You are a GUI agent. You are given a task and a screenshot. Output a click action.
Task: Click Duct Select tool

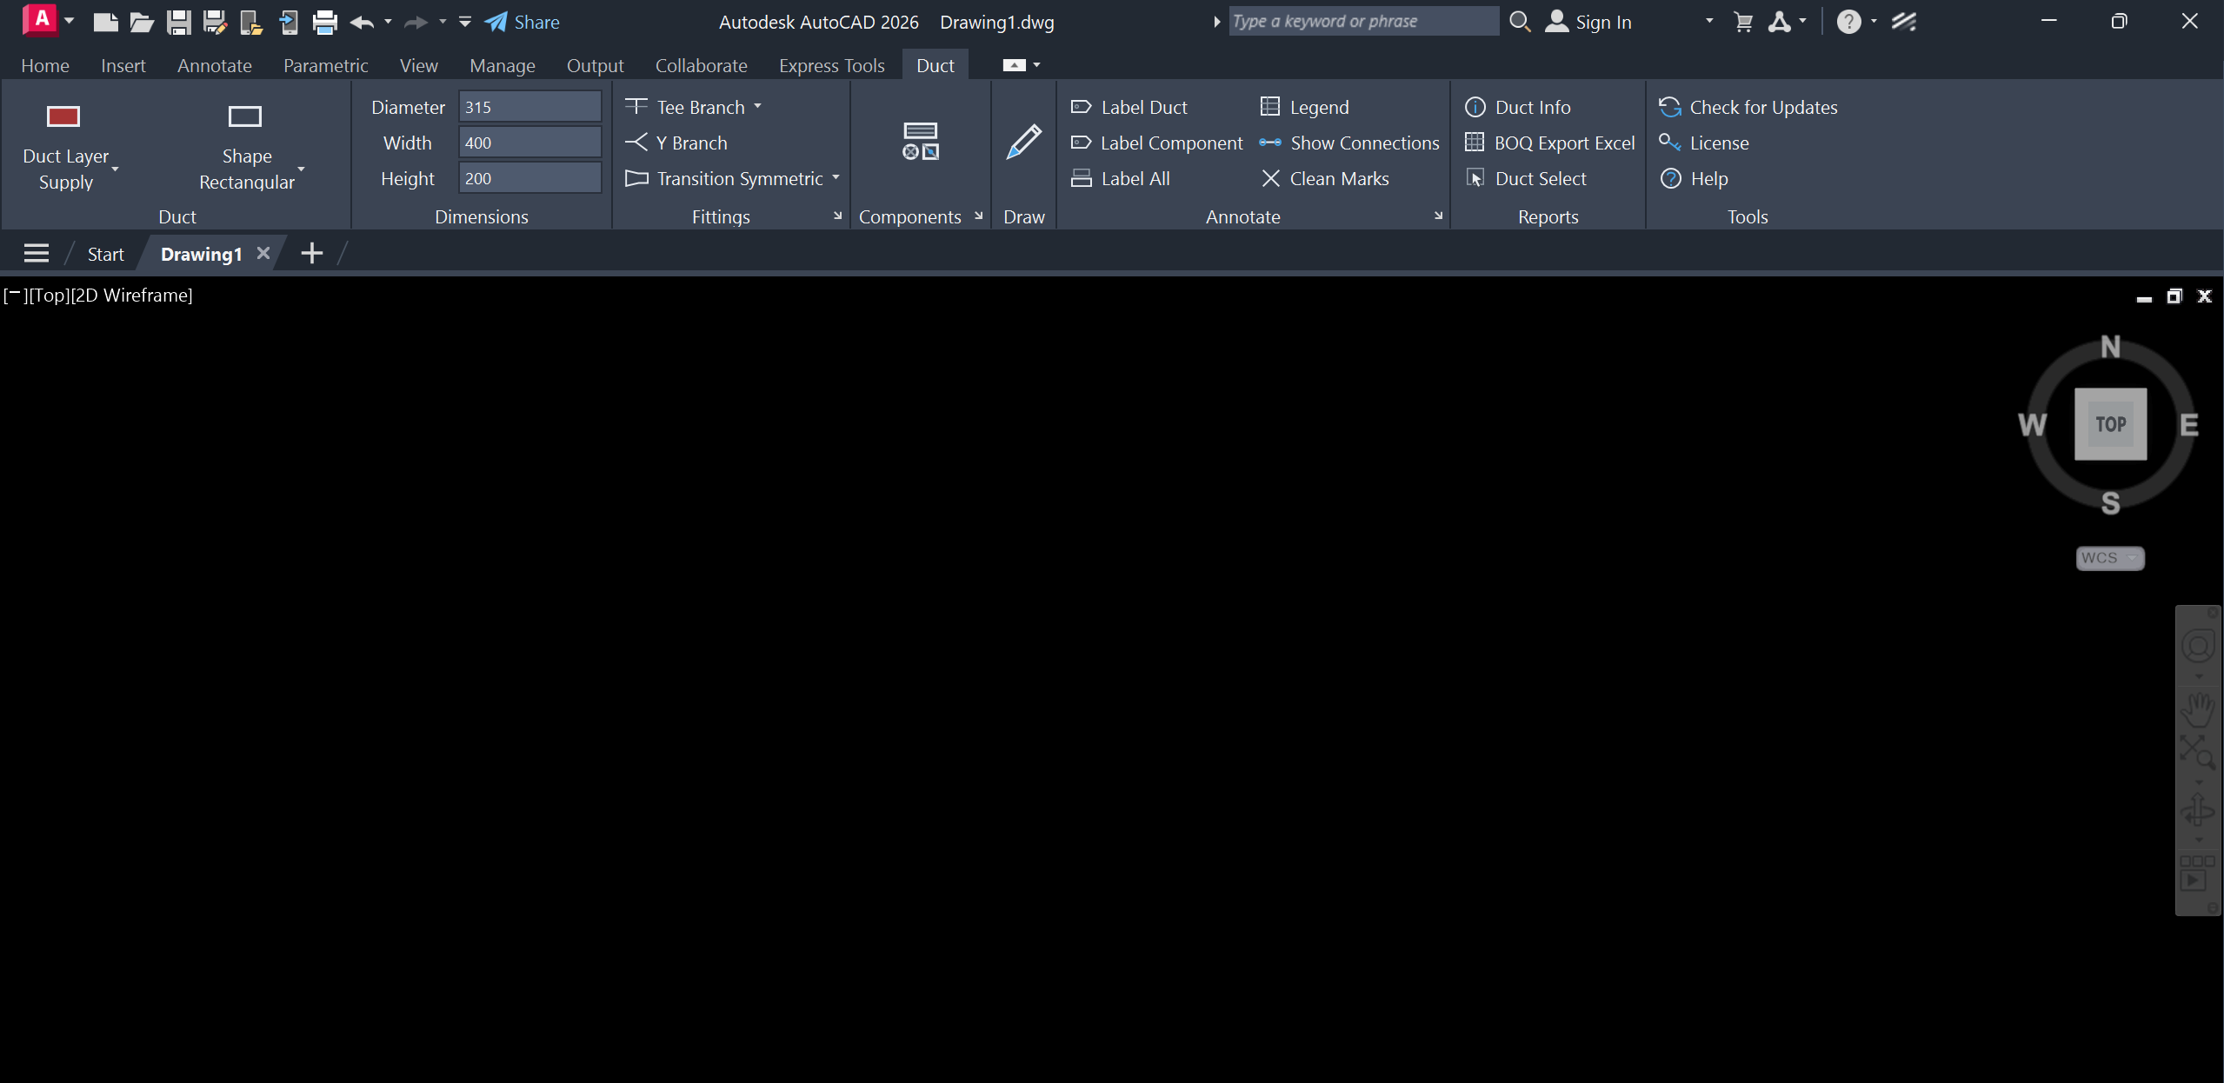(x=1526, y=178)
